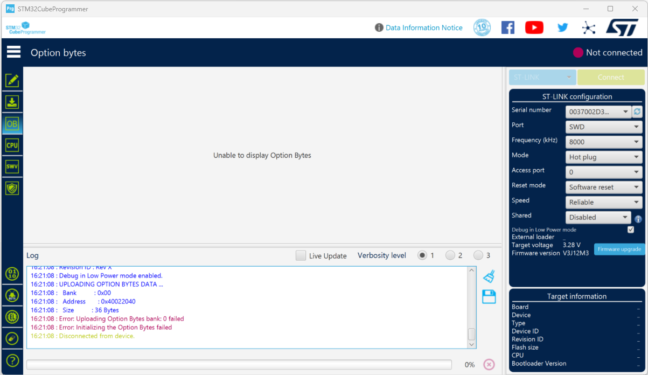Open the Shared mode dropdown
Viewport: 648px width, 375px height.
tap(598, 217)
